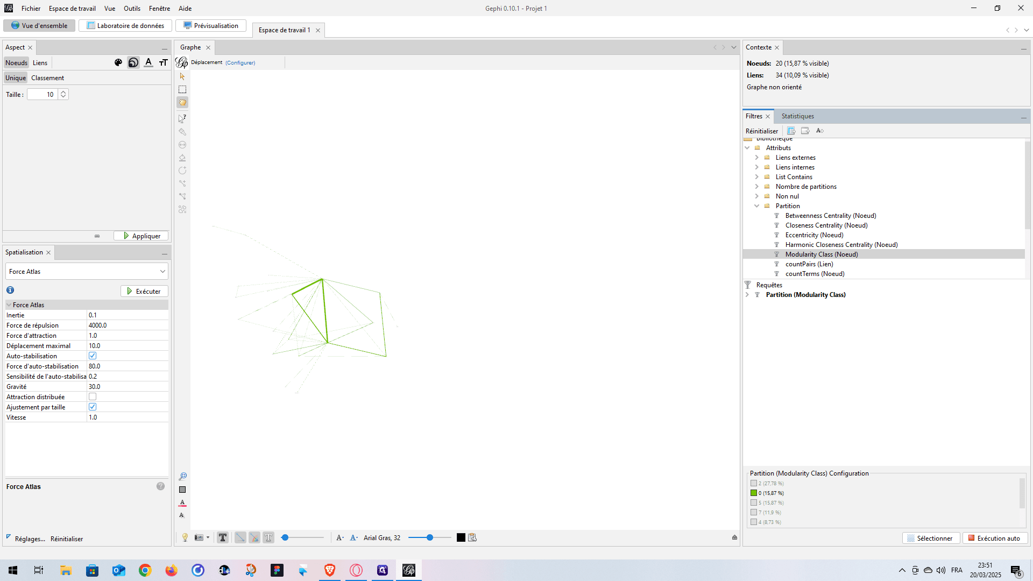This screenshot has height=581, width=1033.
Task: Uncheck modularity class 0 partition checkbox
Action: 754,493
